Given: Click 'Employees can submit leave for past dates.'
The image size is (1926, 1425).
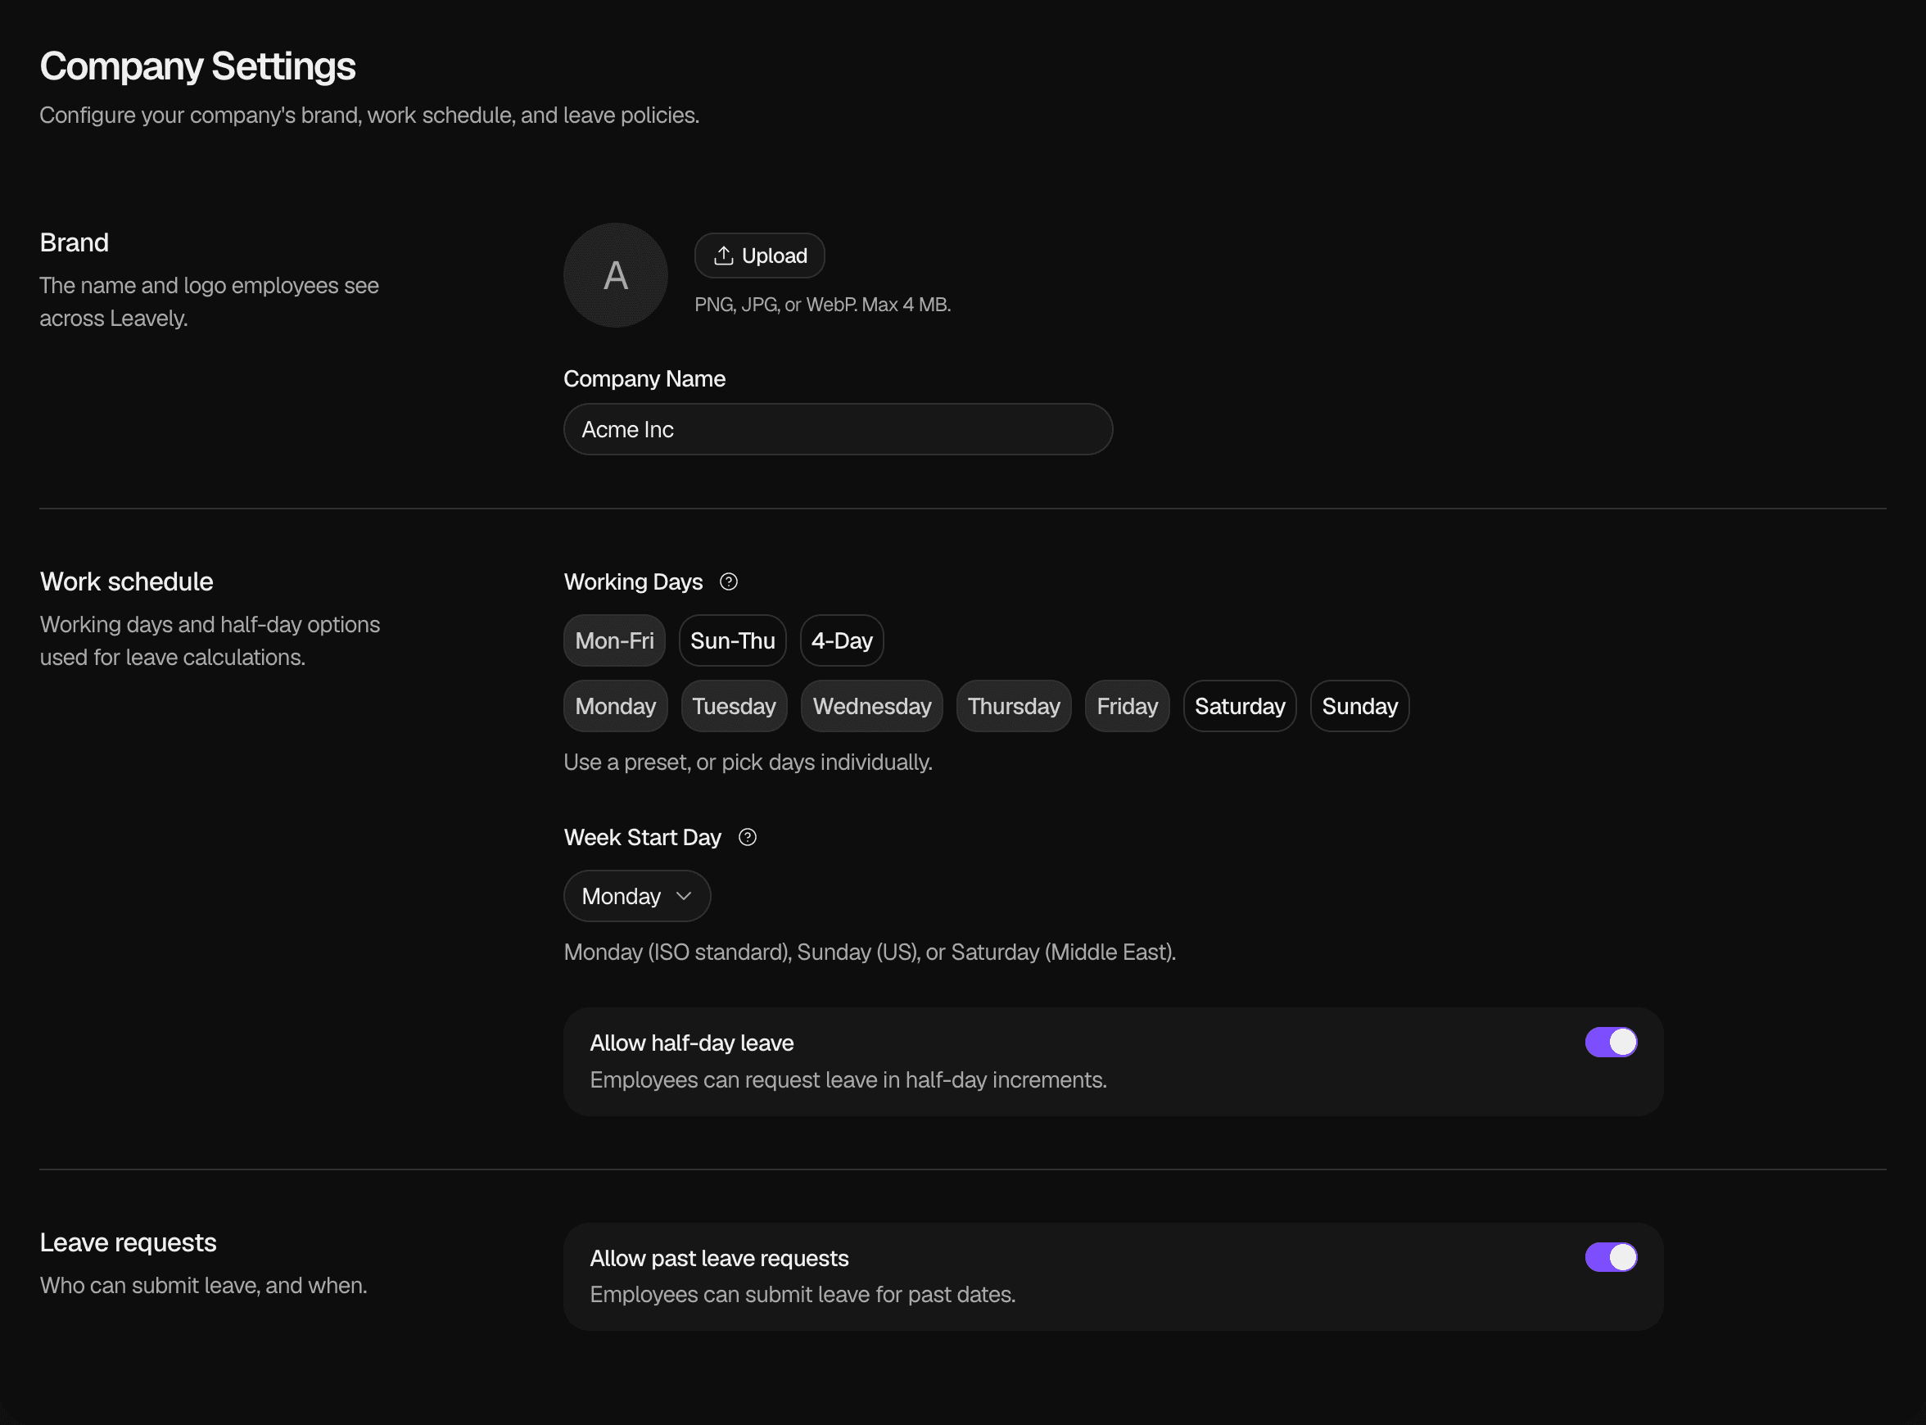Looking at the screenshot, I should (803, 1295).
